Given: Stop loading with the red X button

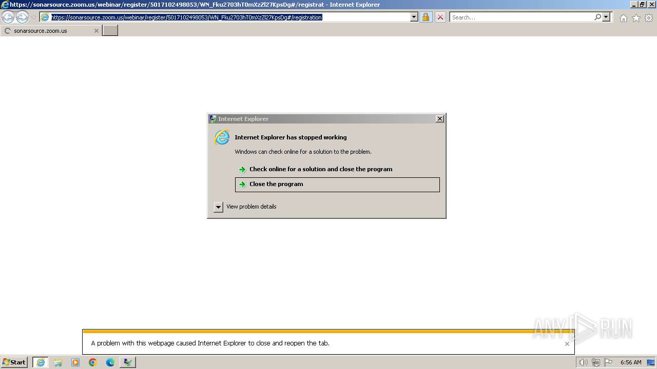Looking at the screenshot, I should coord(440,17).
